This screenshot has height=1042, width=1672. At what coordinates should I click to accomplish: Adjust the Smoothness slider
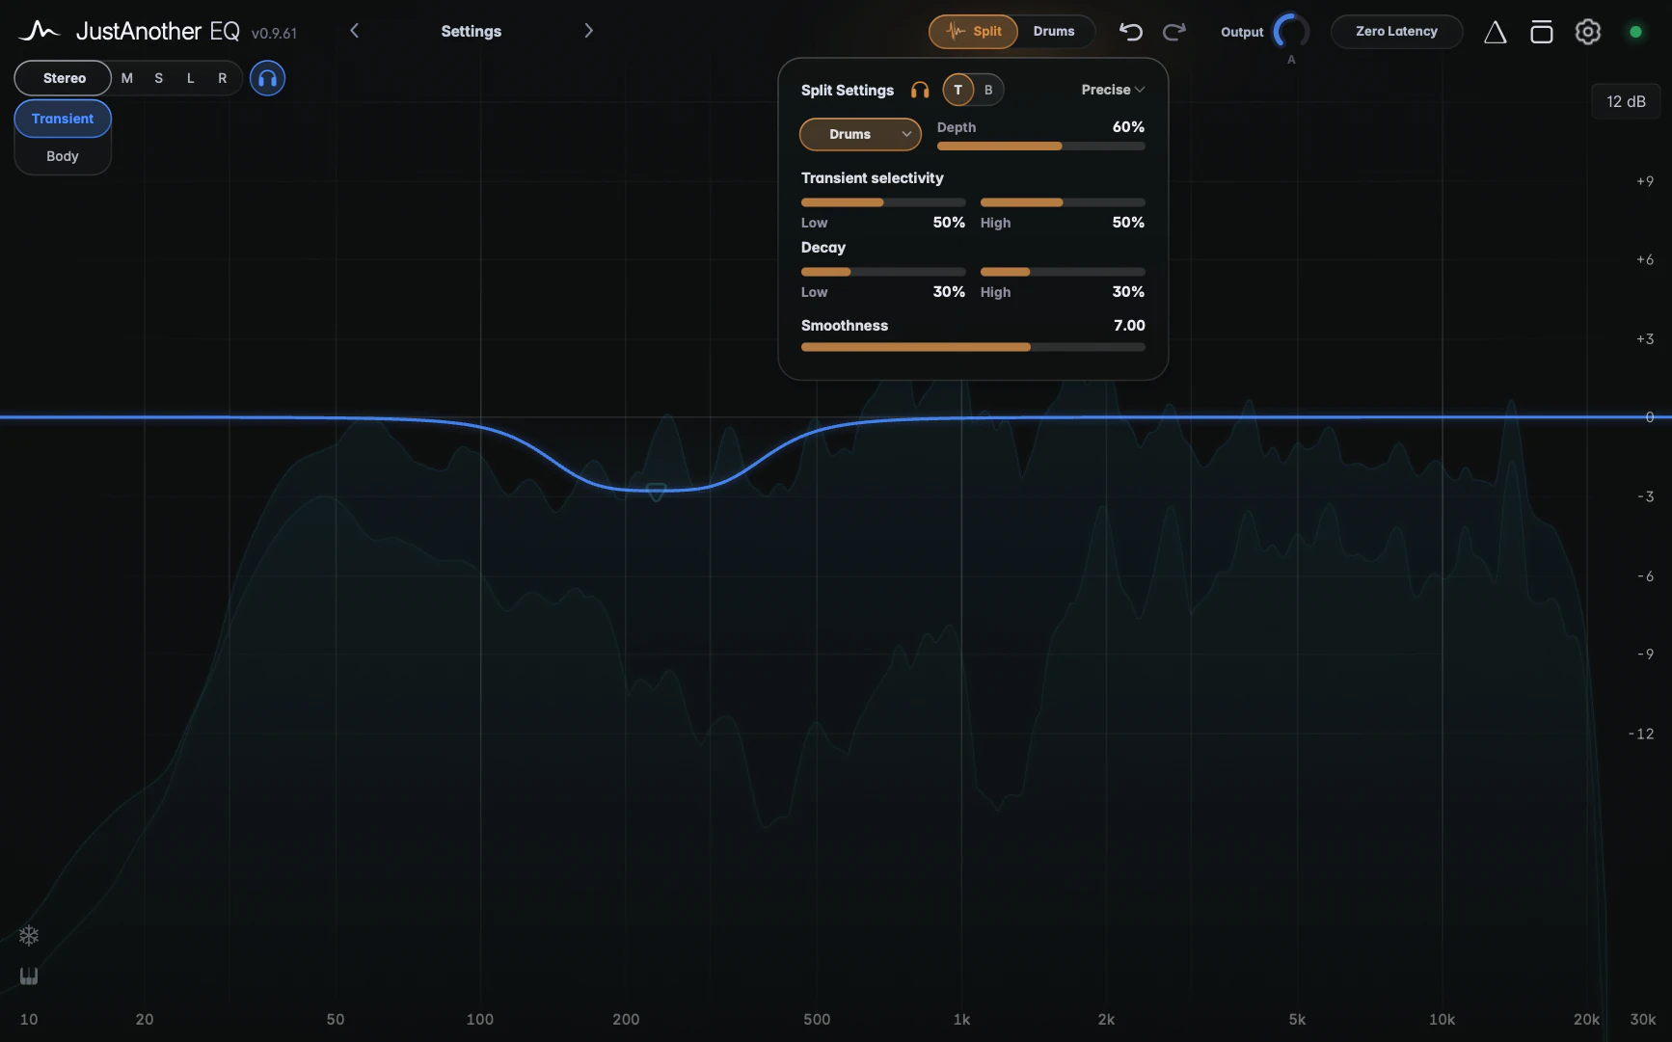click(973, 347)
